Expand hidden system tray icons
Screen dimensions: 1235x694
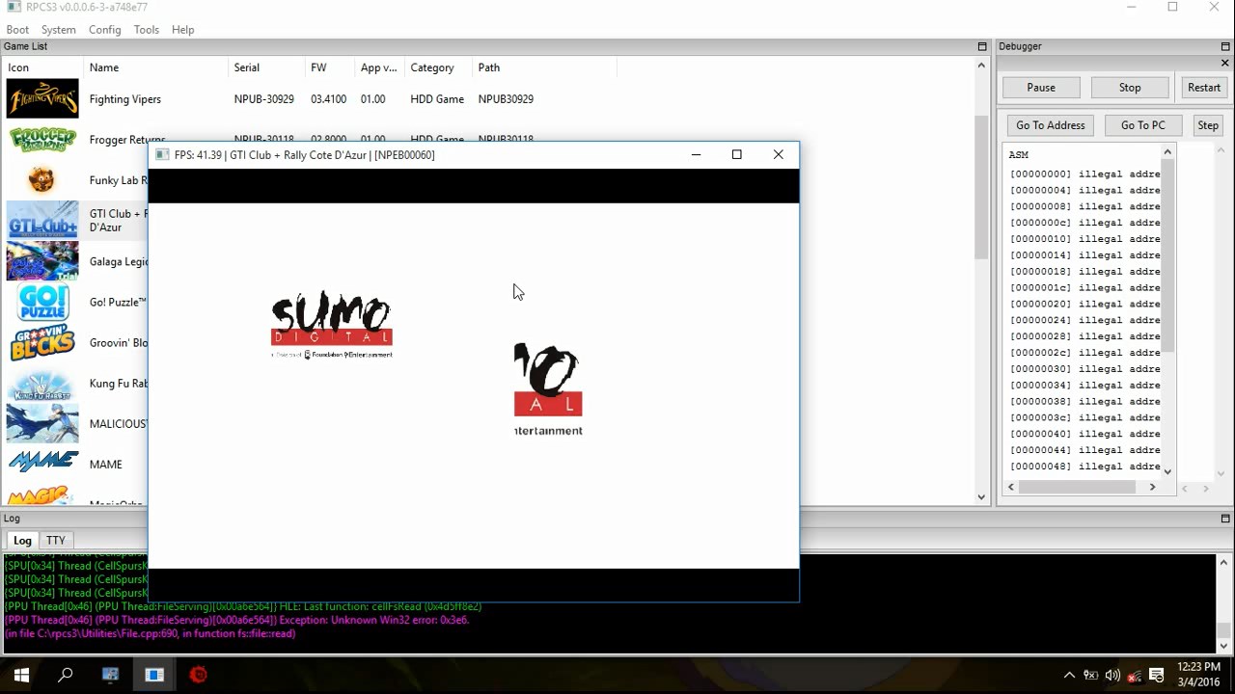1069,675
